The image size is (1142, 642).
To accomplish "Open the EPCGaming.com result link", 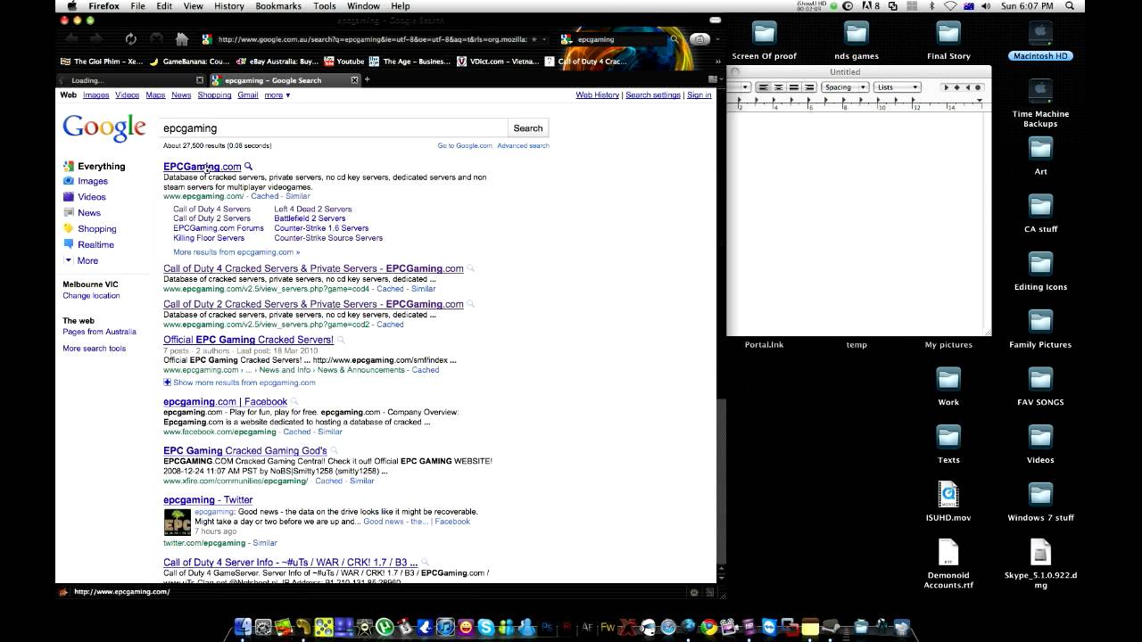I will (203, 167).
